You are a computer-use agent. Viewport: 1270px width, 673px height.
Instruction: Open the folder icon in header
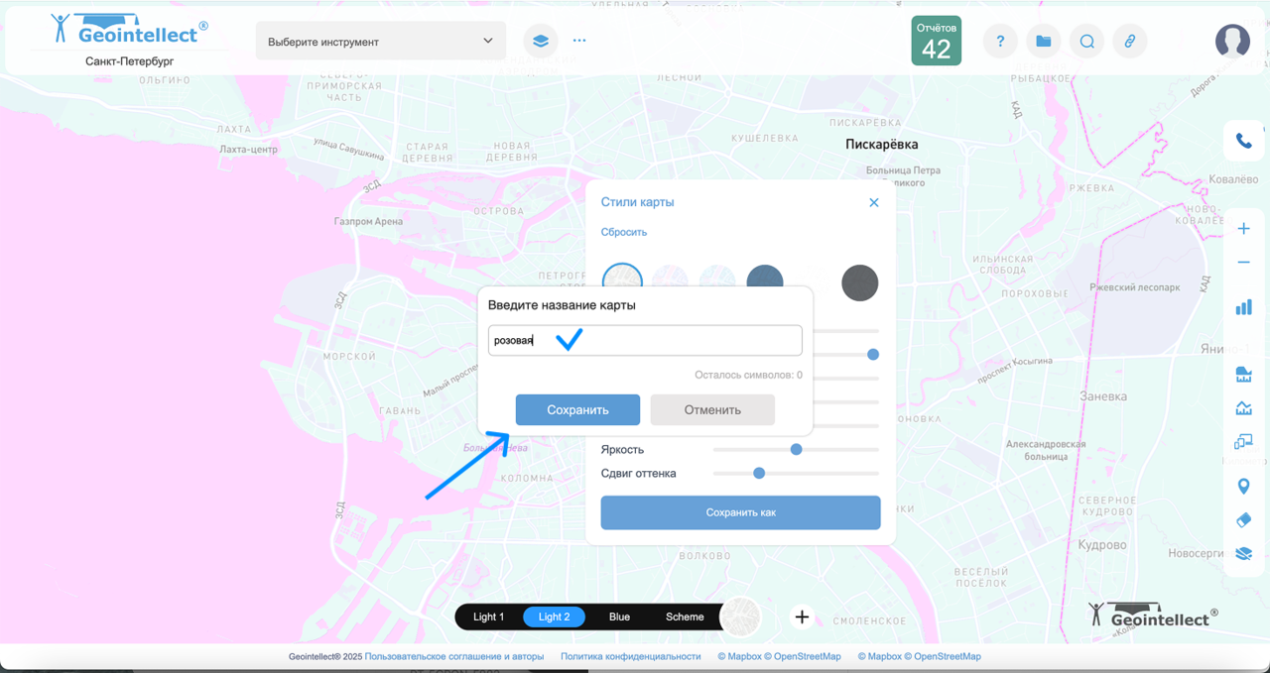1043,42
